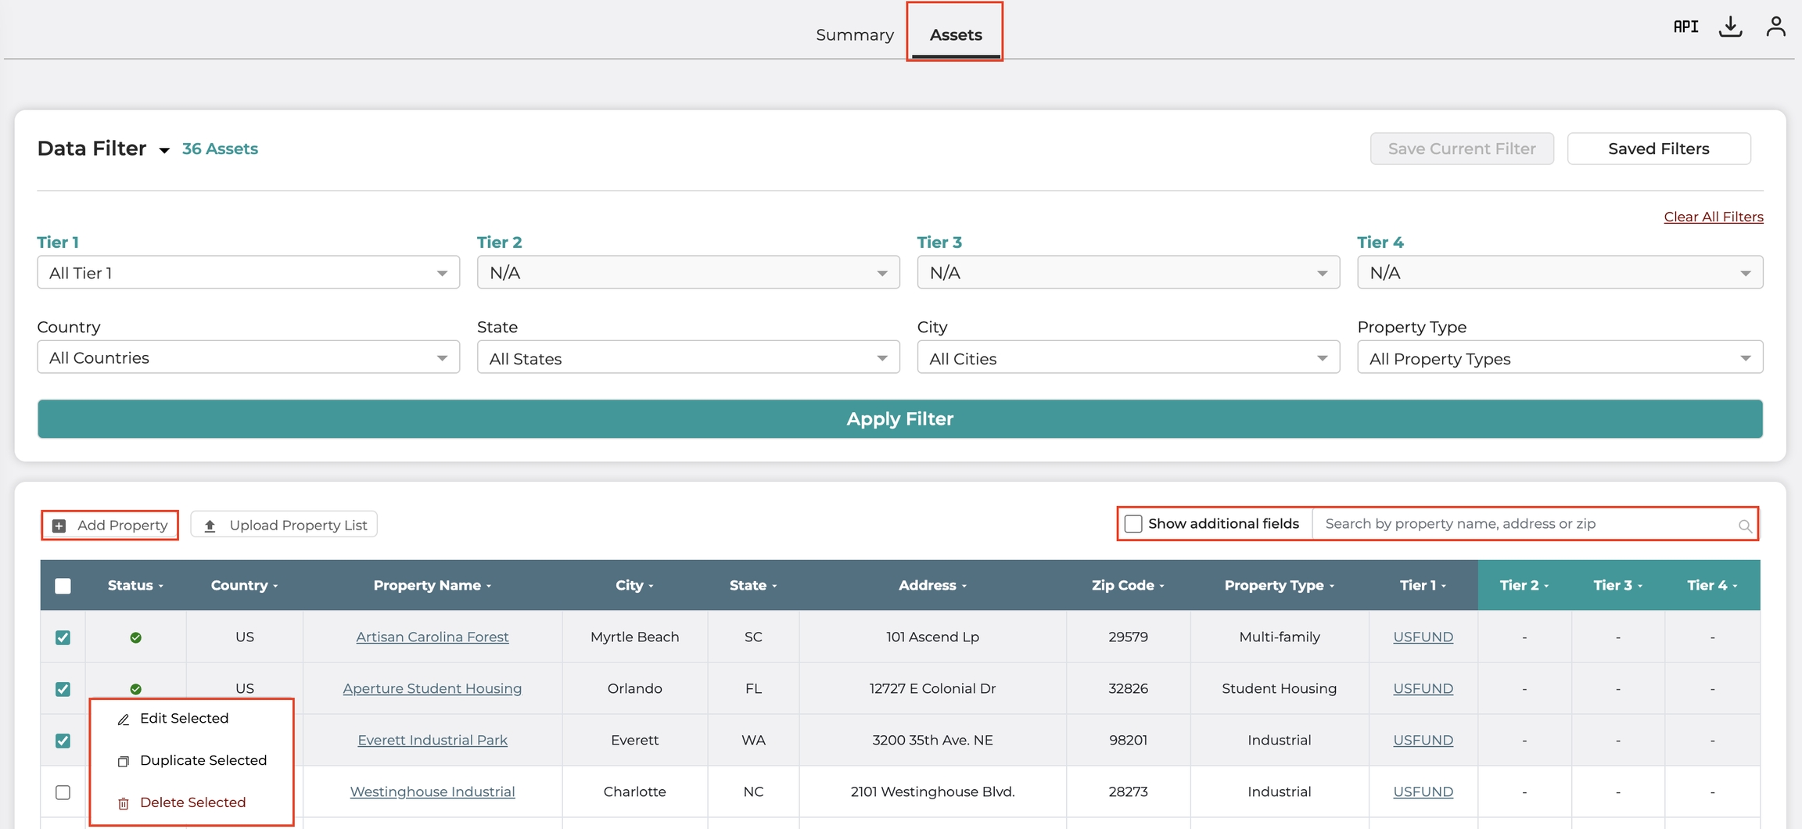Click the trash icon beside Delete Selected
This screenshot has height=829, width=1802.
pos(124,803)
